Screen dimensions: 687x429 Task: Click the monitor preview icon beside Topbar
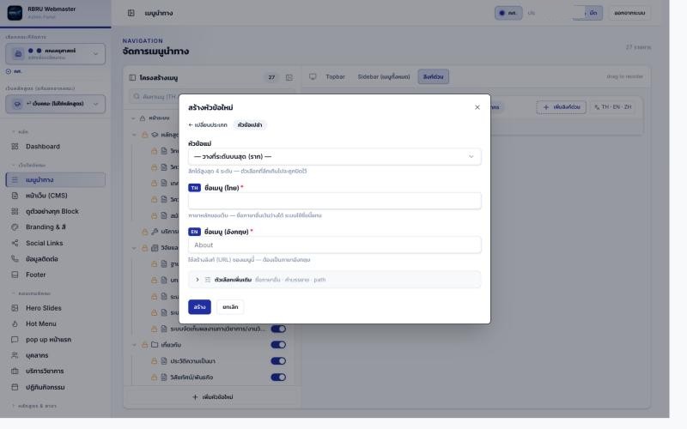pos(313,76)
